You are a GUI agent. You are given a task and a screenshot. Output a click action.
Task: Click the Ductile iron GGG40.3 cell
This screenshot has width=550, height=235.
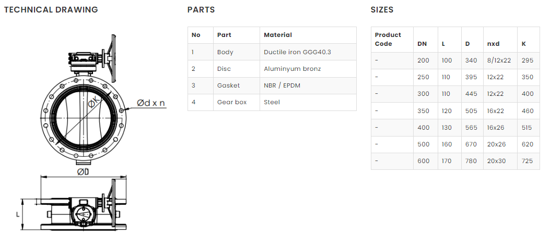coord(297,52)
